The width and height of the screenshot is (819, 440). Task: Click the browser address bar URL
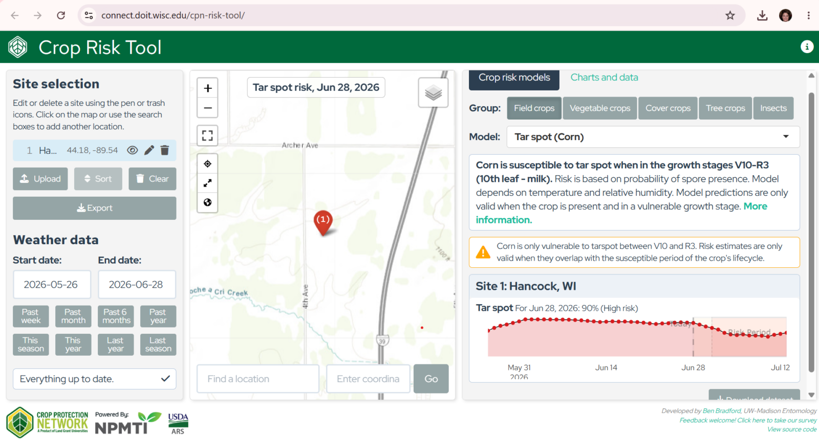coord(173,15)
